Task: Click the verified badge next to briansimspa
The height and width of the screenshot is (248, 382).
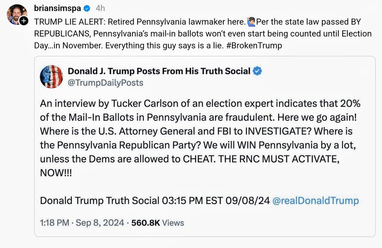Action: pos(88,8)
